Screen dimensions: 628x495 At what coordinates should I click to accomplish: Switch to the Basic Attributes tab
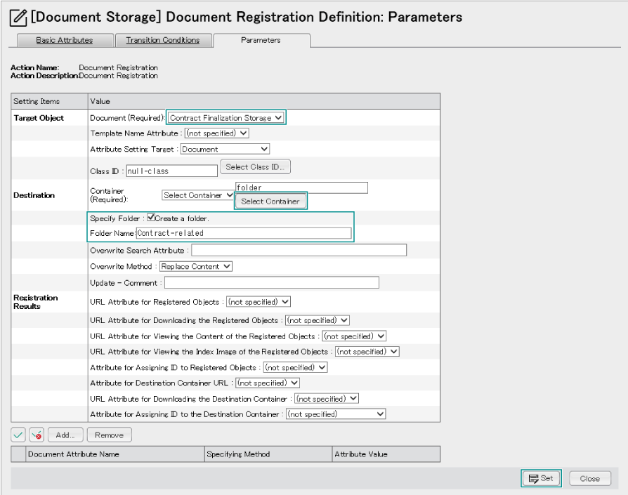point(65,40)
